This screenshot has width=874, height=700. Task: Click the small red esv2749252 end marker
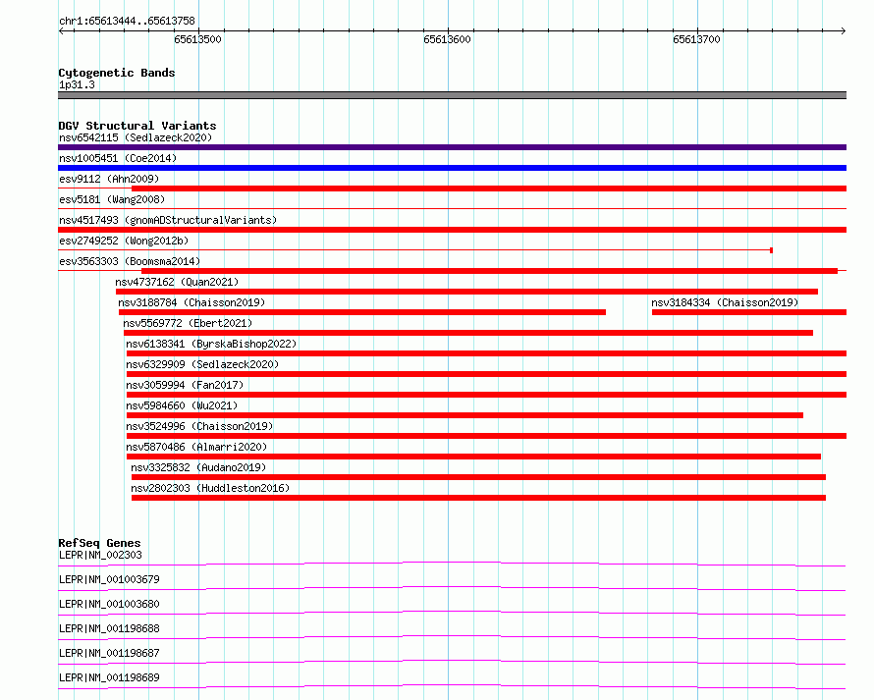click(772, 250)
